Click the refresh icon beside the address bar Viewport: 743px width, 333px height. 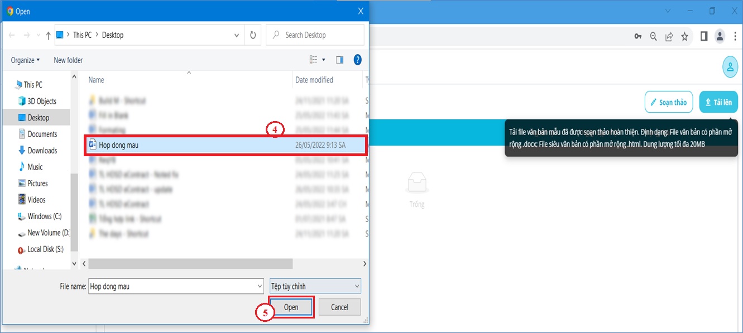253,35
